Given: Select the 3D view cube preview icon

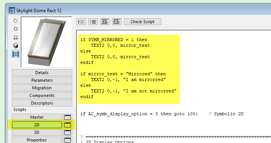Looking at the screenshot, I should coord(16,46).
